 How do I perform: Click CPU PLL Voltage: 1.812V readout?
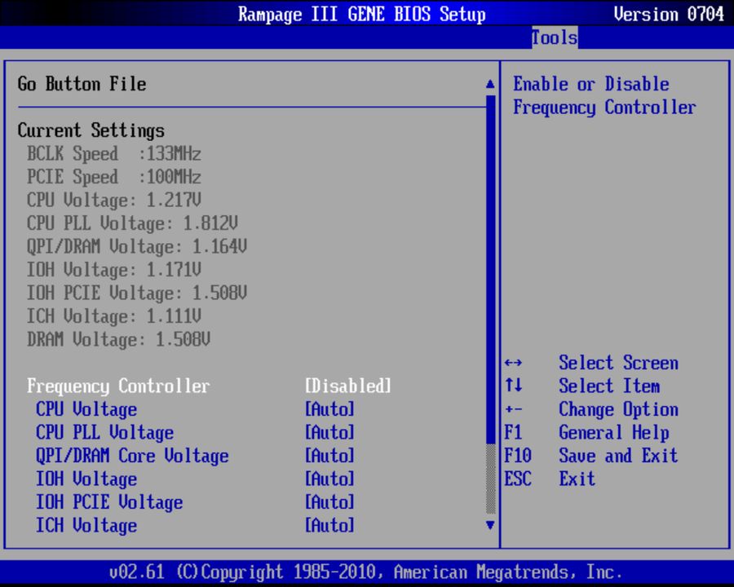[x=132, y=223]
